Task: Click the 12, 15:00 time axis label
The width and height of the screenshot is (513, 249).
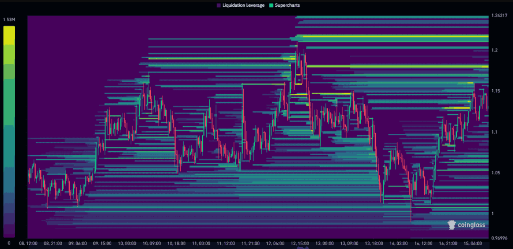Action: coord(300,243)
